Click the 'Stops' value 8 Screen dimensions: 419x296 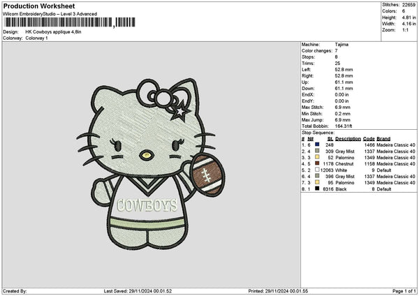[336, 57]
